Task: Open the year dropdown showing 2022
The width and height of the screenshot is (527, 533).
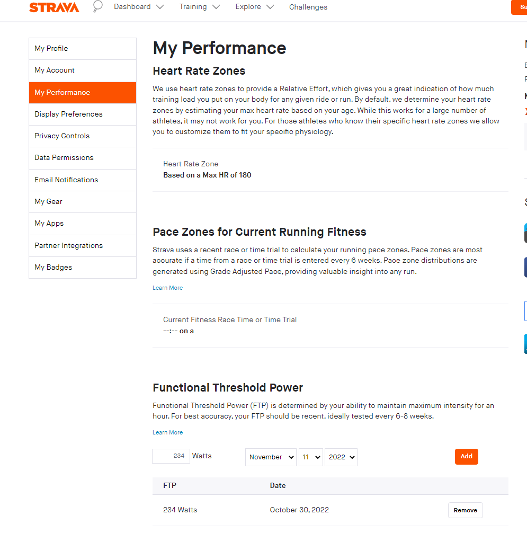Action: coord(341,457)
